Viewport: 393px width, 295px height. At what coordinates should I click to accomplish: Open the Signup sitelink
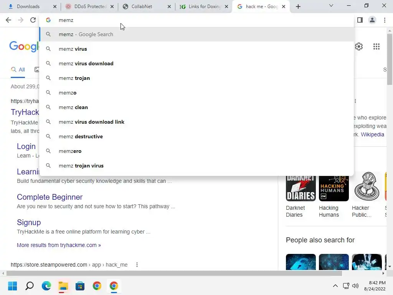click(29, 222)
